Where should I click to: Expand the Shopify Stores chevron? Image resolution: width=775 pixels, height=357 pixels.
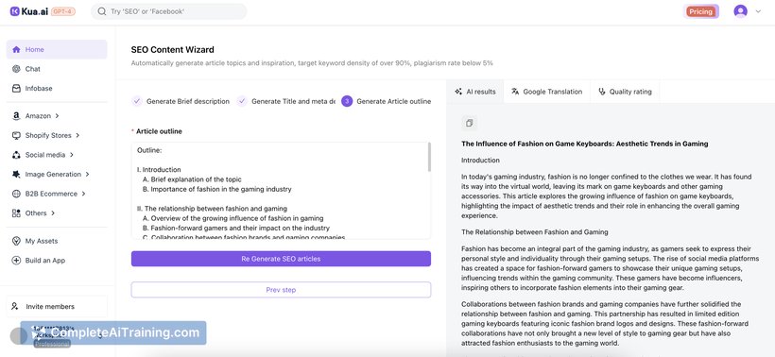77,135
